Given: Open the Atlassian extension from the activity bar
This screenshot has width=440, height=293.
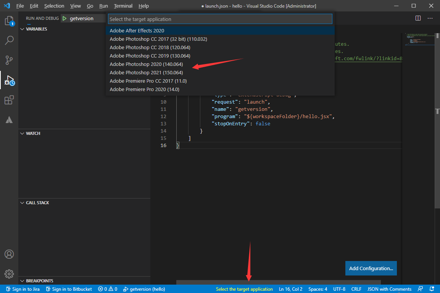Looking at the screenshot, I should pos(9,120).
